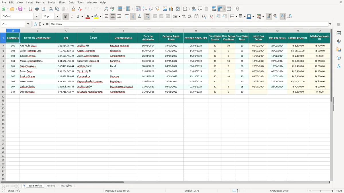
Task: Copy the selection to the clipboard
Action: click(x=57, y=9)
